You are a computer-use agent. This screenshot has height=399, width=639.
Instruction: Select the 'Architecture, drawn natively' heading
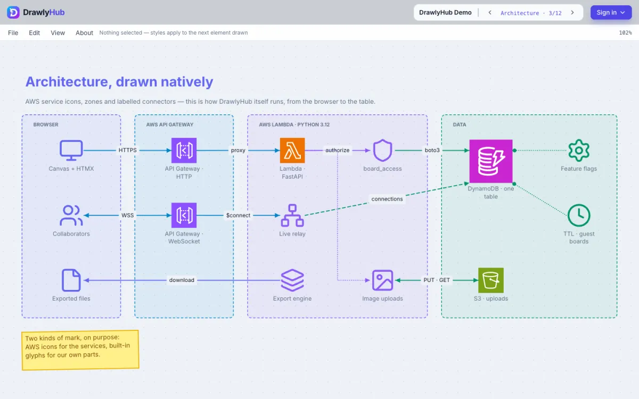[119, 82]
